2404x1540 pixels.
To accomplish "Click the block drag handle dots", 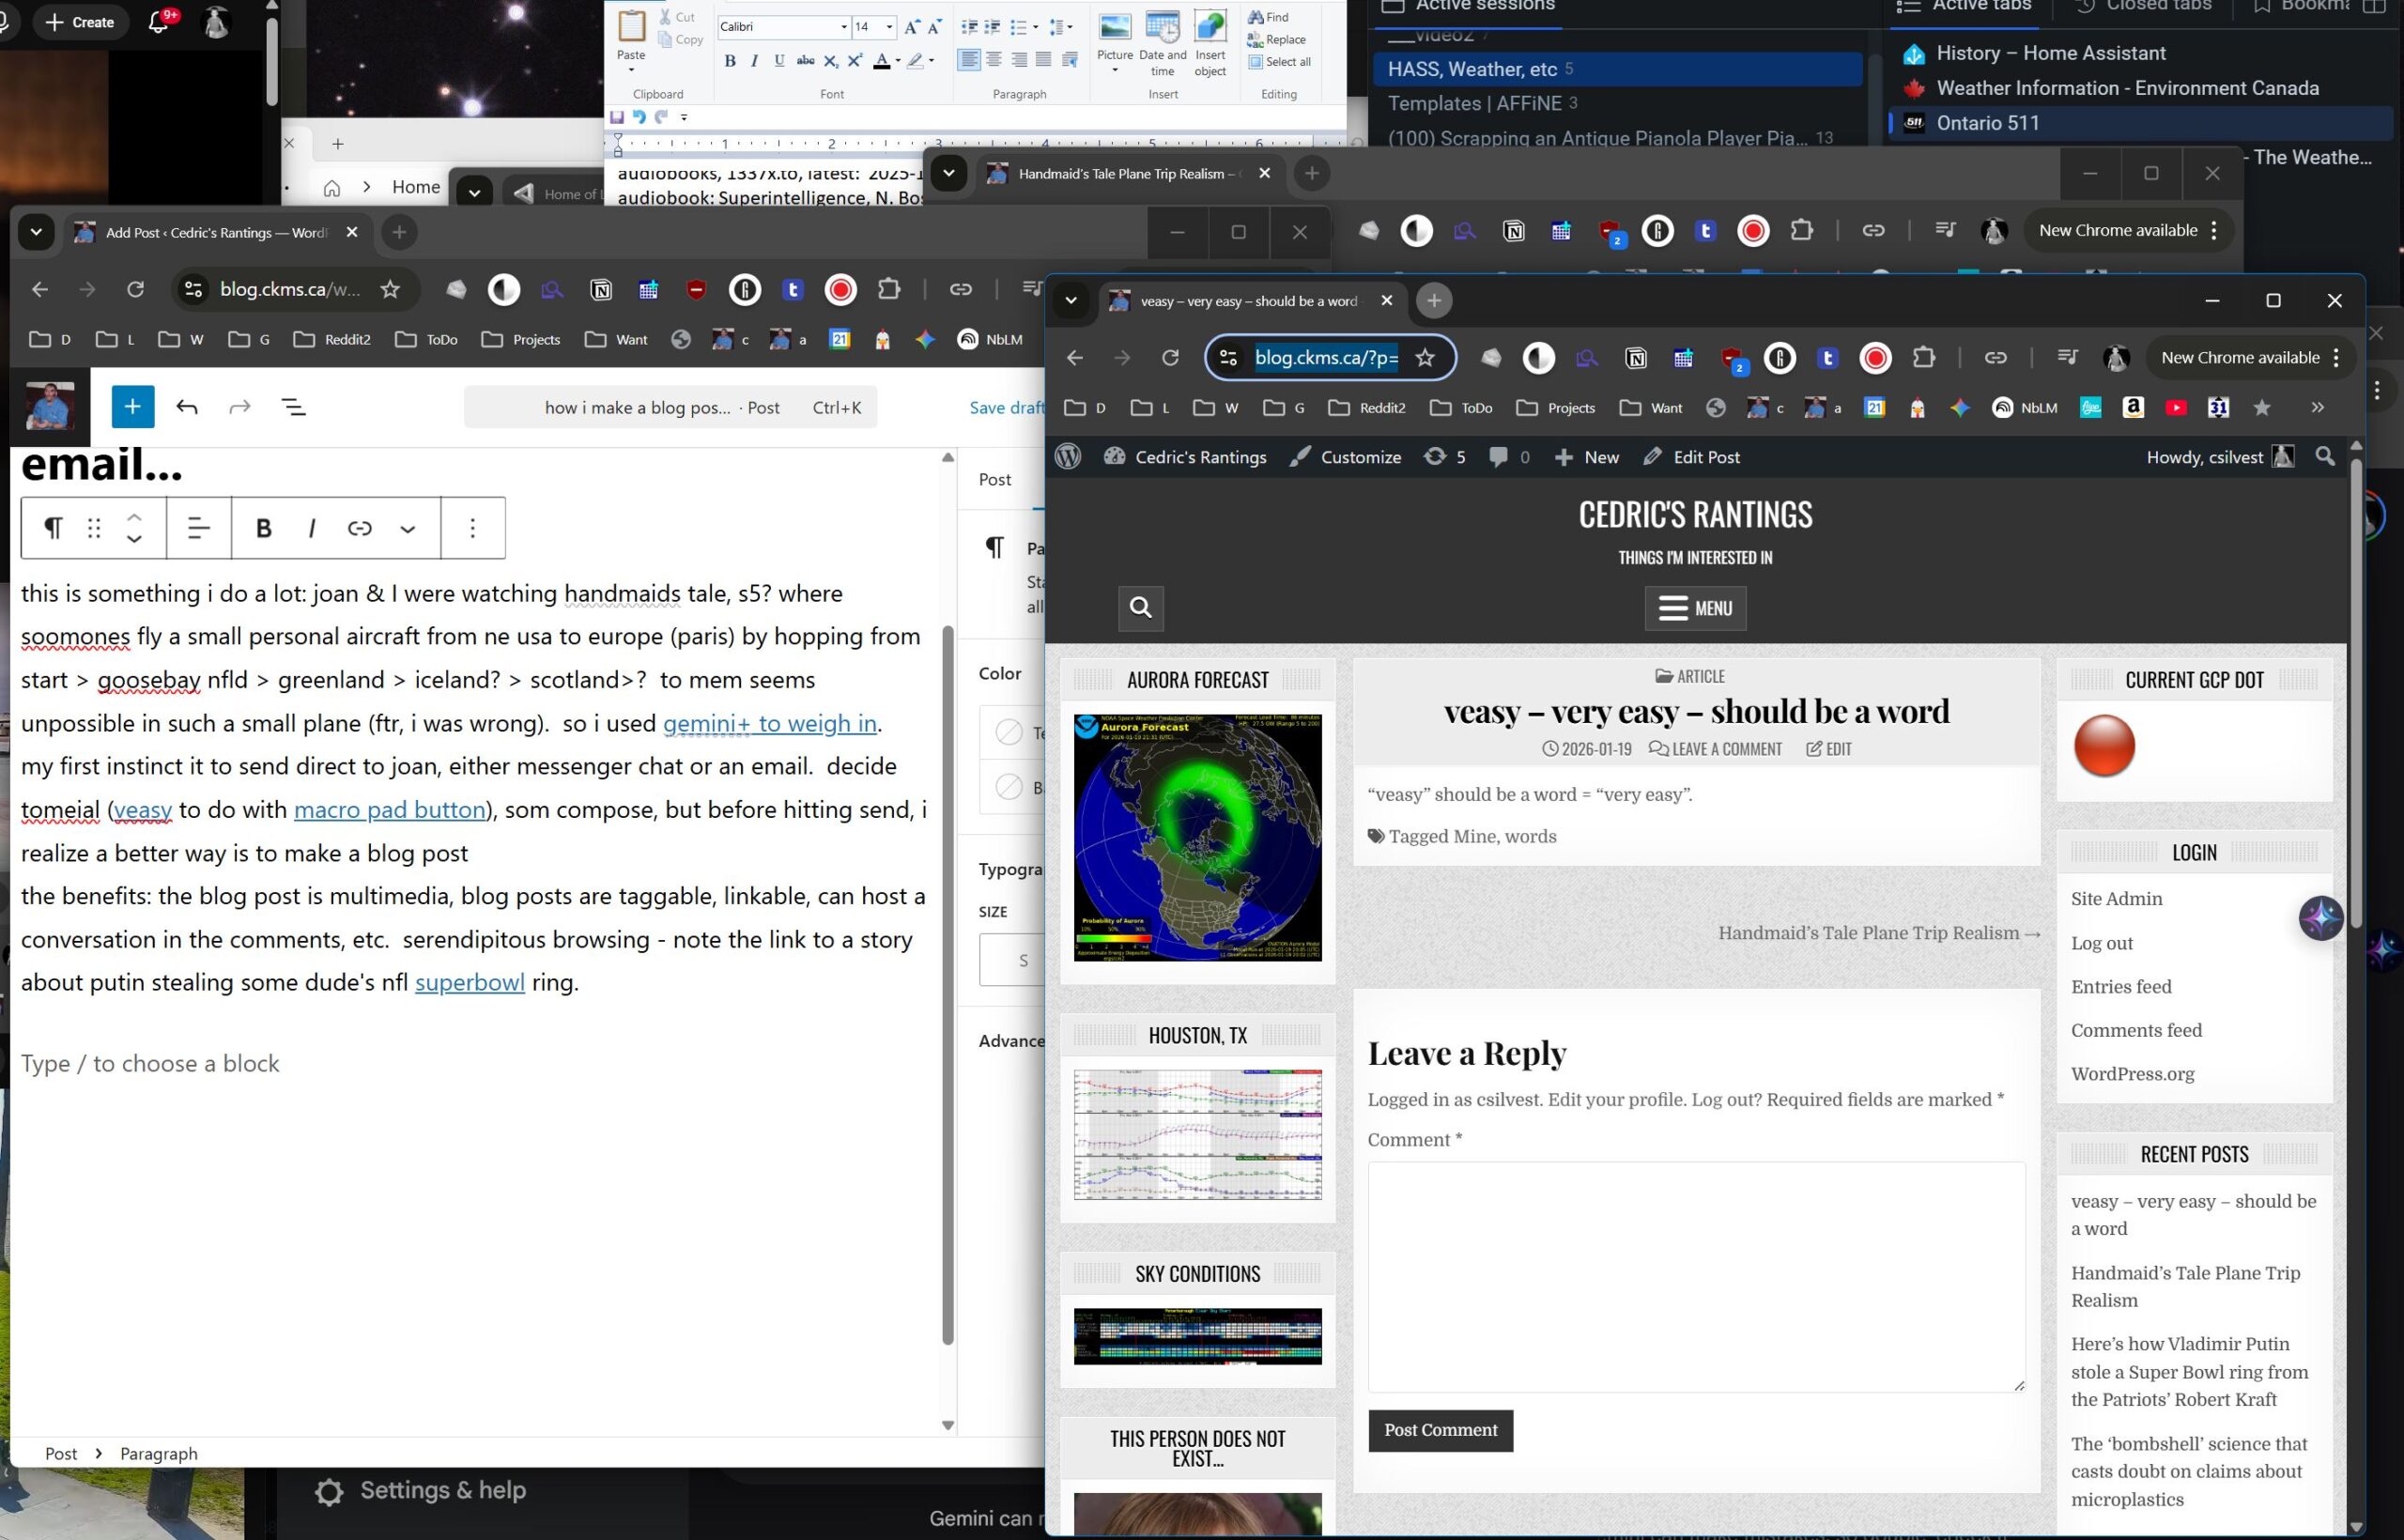I will 94,528.
